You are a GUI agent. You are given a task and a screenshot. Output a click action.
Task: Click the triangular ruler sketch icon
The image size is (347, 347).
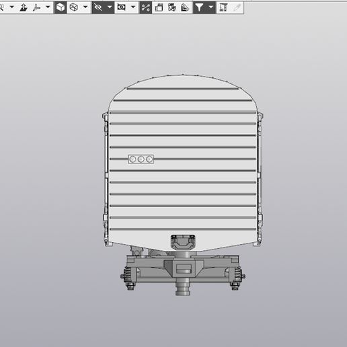click(x=185, y=7)
